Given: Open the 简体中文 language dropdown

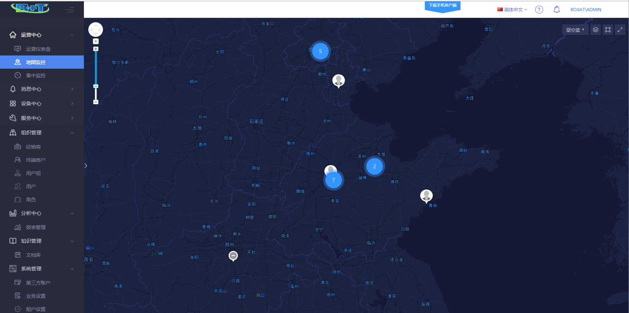Looking at the screenshot, I should pyautogui.click(x=512, y=10).
